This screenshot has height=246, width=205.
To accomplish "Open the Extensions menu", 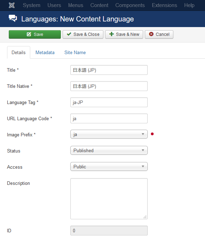I will (164, 5).
